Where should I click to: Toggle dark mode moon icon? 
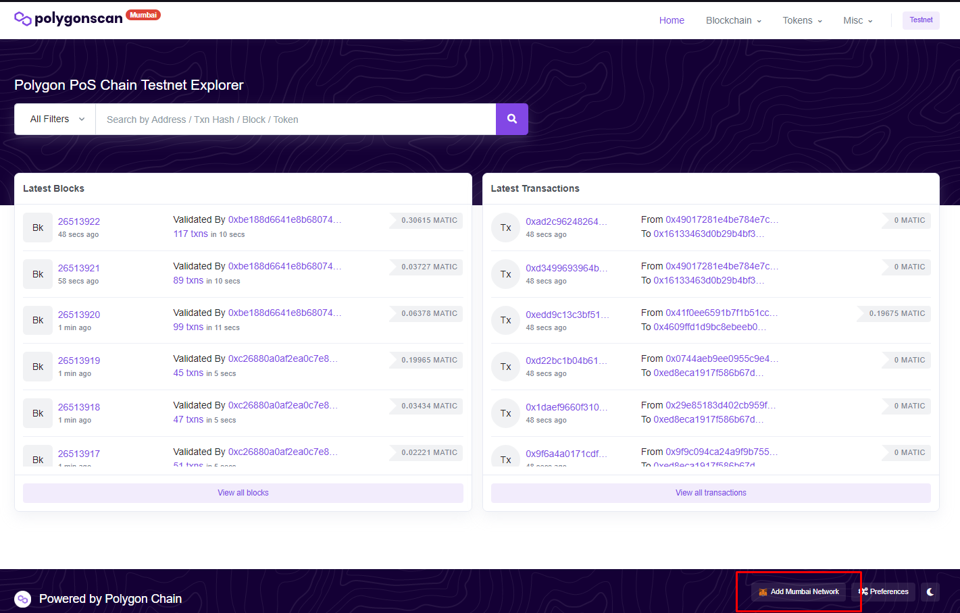click(930, 592)
